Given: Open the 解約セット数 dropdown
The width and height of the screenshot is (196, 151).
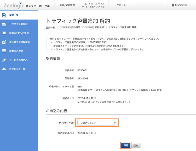Looking at the screenshot, I should point(97,123).
